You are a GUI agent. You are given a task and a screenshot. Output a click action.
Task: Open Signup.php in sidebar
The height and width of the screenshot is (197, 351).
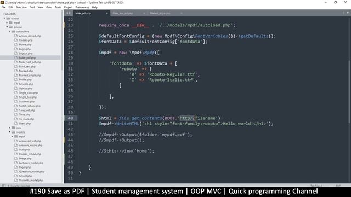[x=26, y=89]
